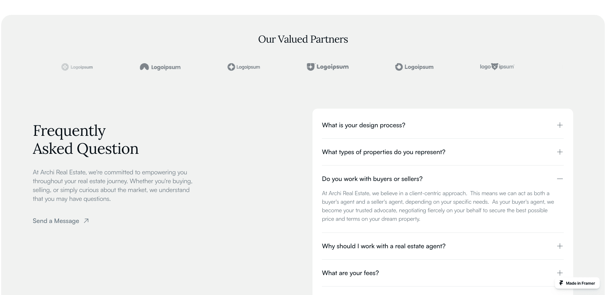Viewport: 606px width, 295px height.
Task: Expand the fees question with plus icon
Action: 560,273
